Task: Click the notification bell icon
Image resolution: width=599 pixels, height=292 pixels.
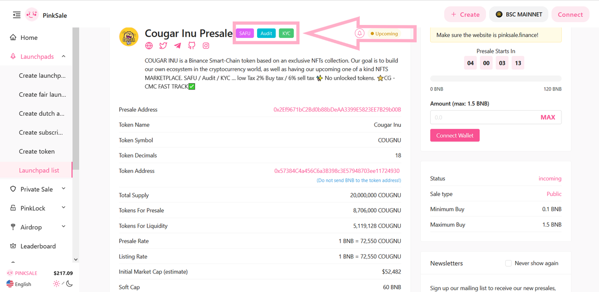Action: [x=359, y=33]
